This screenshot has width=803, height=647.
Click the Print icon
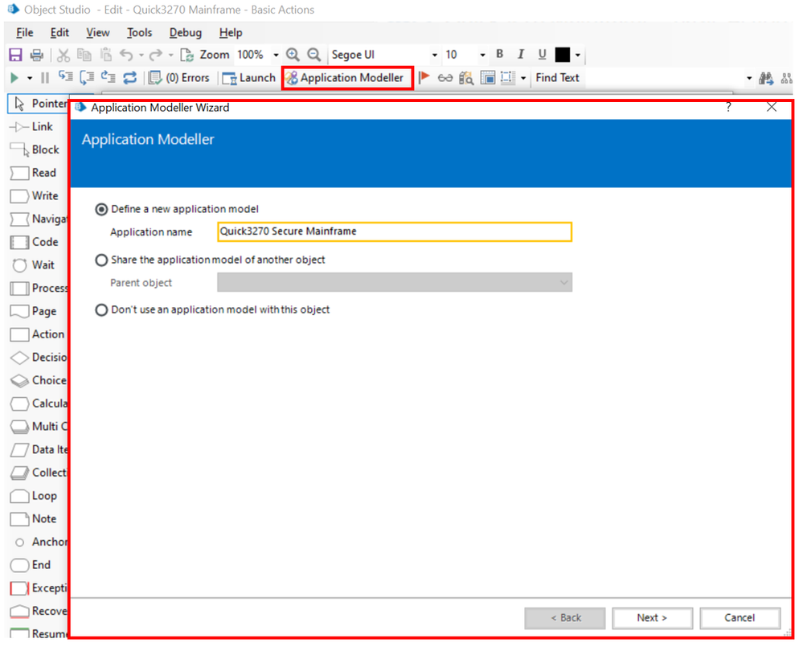pyautogui.click(x=37, y=55)
